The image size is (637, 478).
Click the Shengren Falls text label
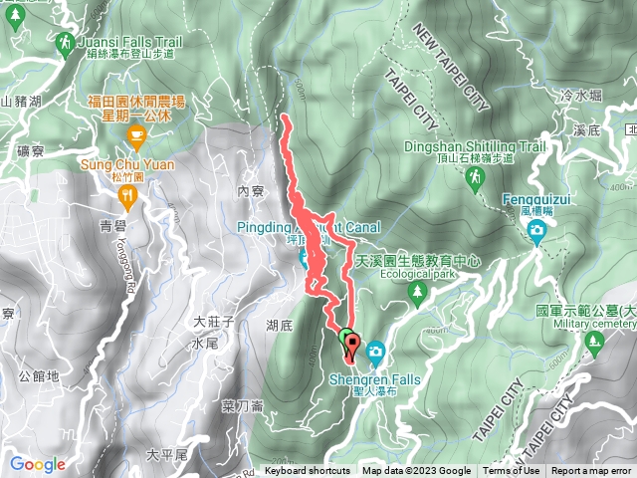pyautogui.click(x=374, y=384)
